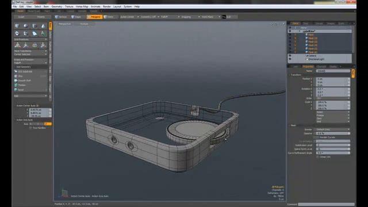Collapse the Transform section in Properties
368x207 pixels.
pyautogui.click(x=289, y=75)
